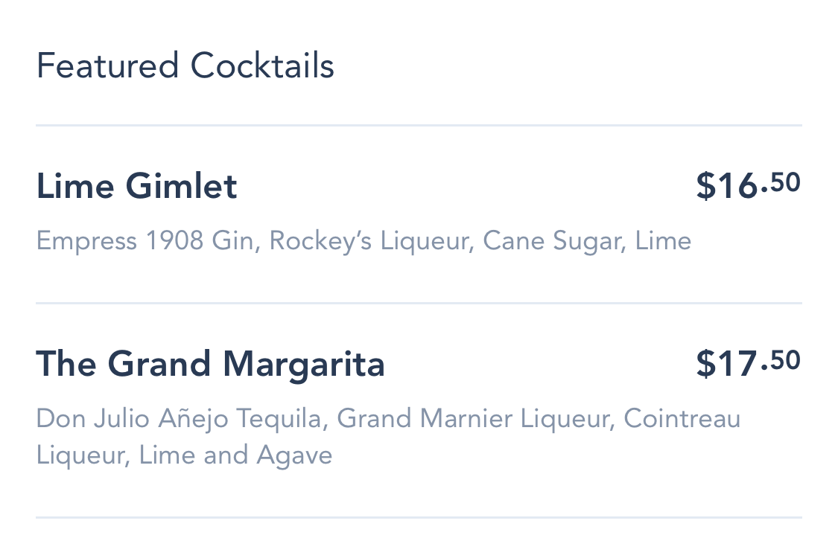
Task: Tap the $16.50 Lime Gimlet price
Action: tap(748, 186)
